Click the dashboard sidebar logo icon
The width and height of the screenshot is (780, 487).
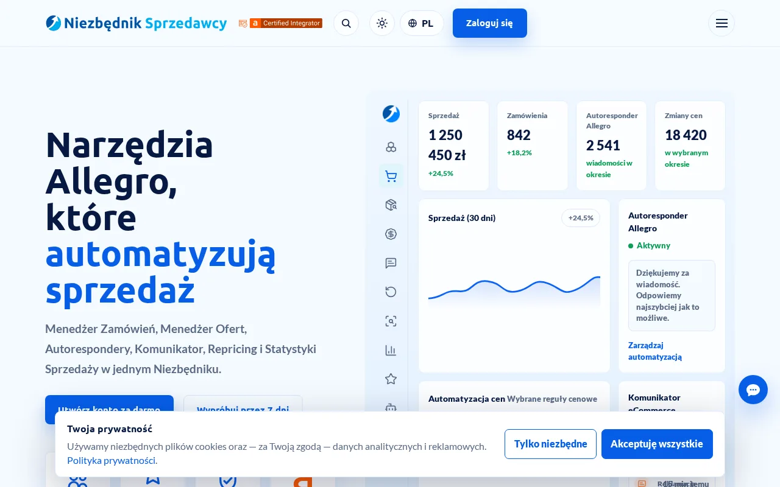click(391, 114)
